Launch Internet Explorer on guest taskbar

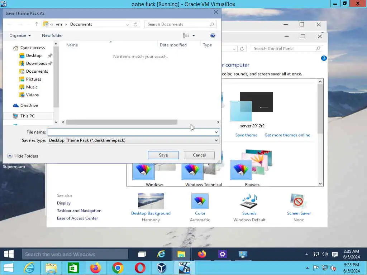[161, 254]
